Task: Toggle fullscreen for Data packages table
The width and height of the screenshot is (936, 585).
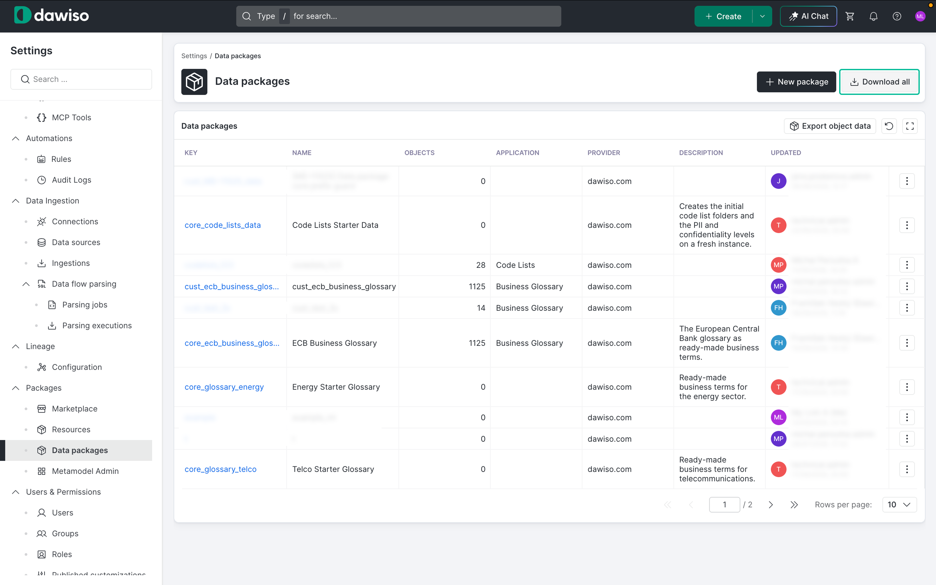Action: click(x=910, y=126)
